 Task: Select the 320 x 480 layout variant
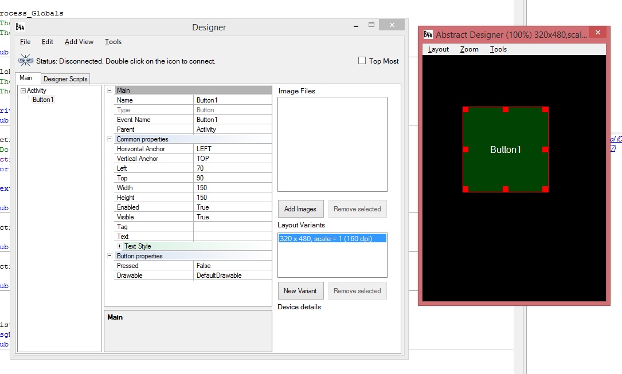[332, 238]
